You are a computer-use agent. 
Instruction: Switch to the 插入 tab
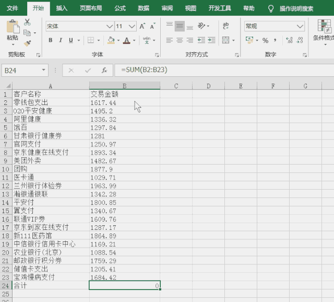(62, 8)
